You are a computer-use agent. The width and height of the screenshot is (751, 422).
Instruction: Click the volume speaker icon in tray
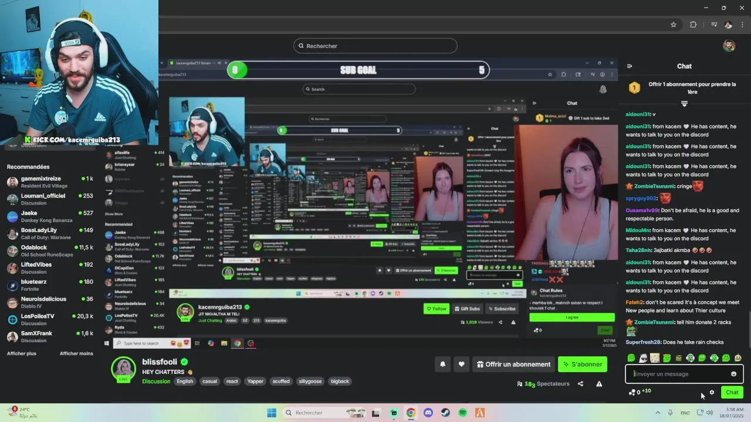pyautogui.click(x=709, y=413)
